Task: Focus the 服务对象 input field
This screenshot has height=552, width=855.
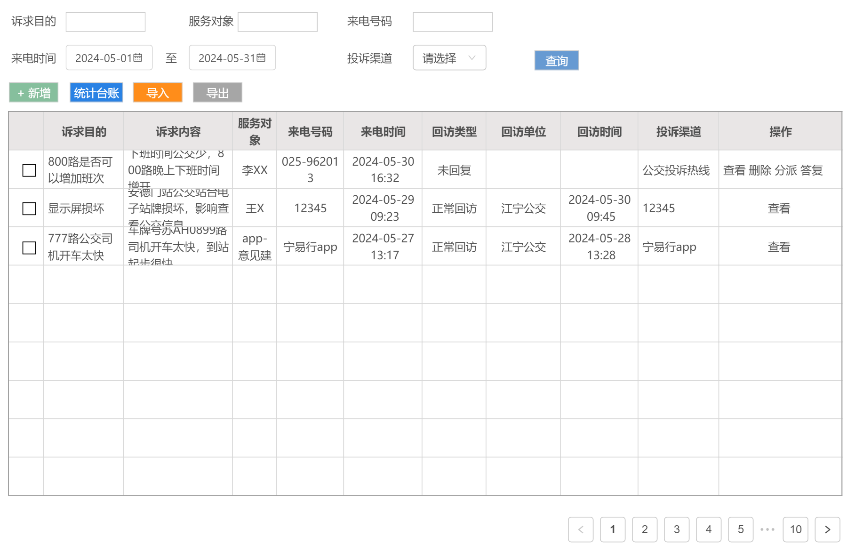Action: [278, 22]
